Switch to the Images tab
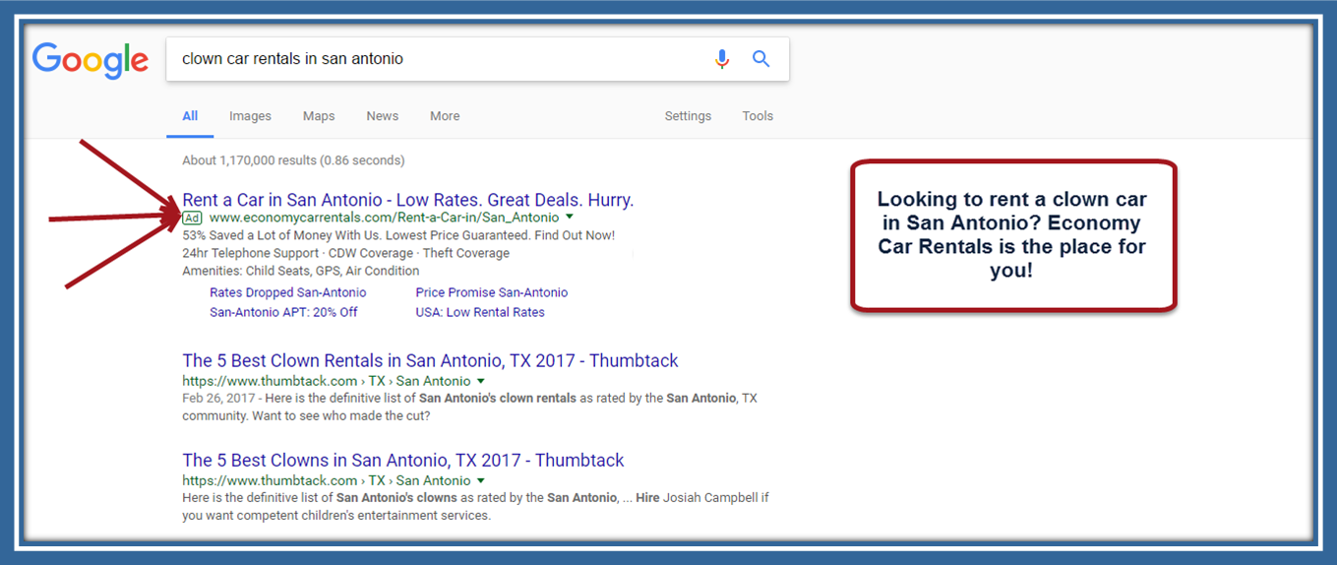This screenshot has width=1337, height=565. [x=250, y=116]
